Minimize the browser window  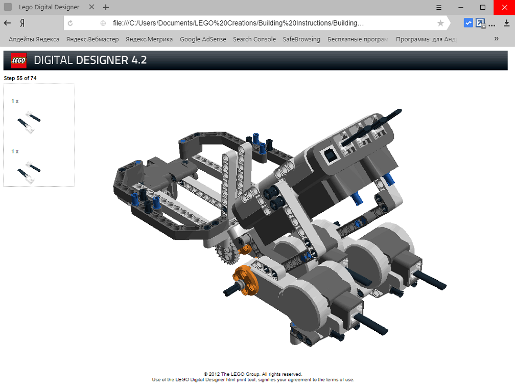pyautogui.click(x=461, y=7)
